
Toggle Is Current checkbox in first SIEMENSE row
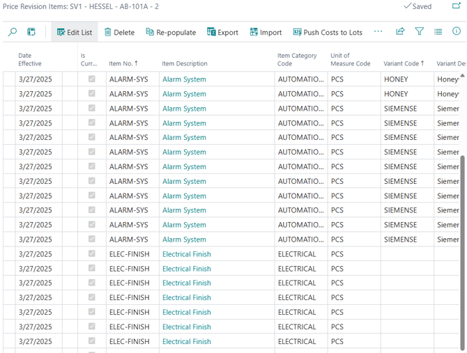coord(92,108)
